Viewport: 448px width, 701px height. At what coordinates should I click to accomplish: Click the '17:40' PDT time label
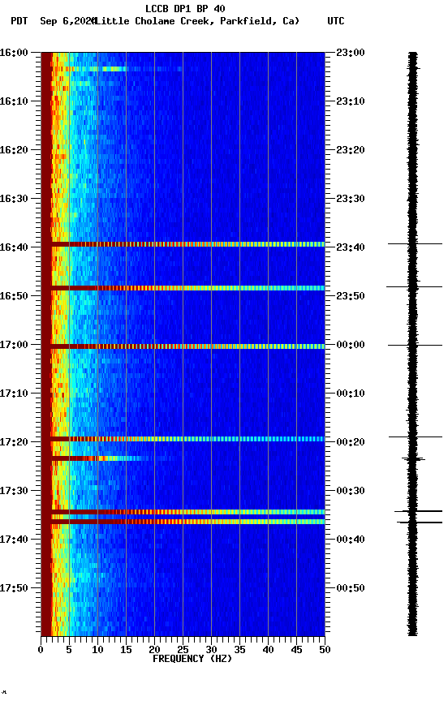coord(14,540)
